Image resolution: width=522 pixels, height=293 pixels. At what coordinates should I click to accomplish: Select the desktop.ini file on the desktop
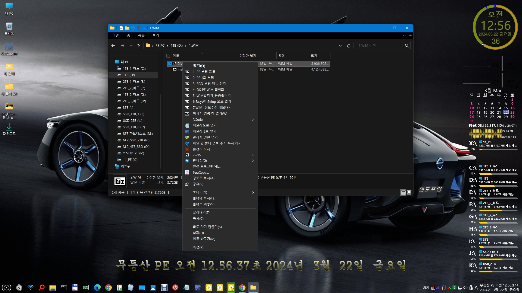click(x=9, y=49)
